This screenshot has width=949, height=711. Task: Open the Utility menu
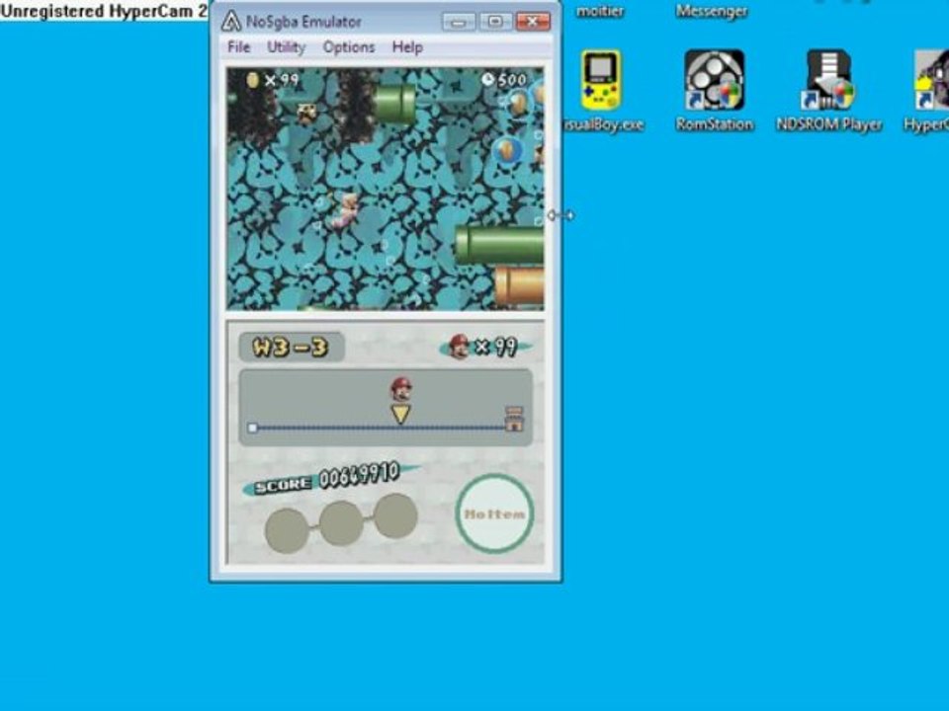click(287, 46)
